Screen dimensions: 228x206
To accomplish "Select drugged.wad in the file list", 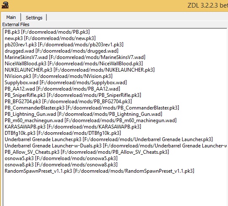I will (62, 51).
